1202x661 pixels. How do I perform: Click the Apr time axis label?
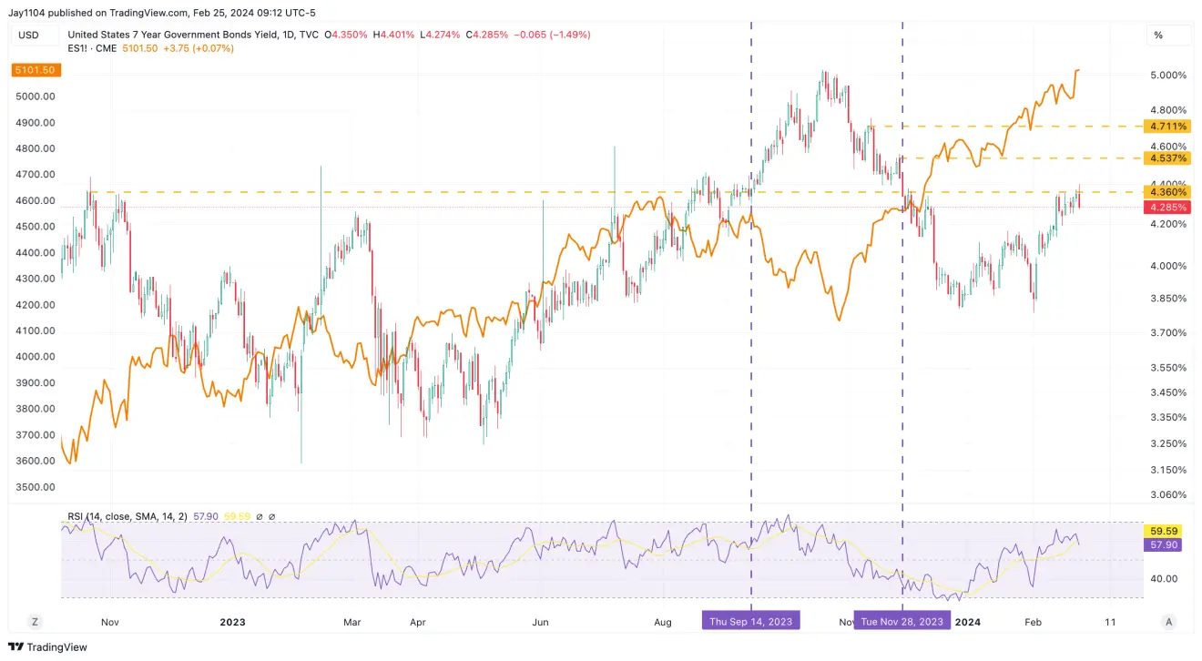click(x=418, y=622)
